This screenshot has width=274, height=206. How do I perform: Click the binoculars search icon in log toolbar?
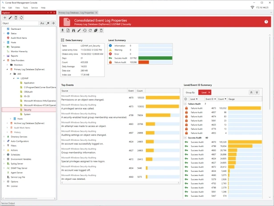coord(73,31)
